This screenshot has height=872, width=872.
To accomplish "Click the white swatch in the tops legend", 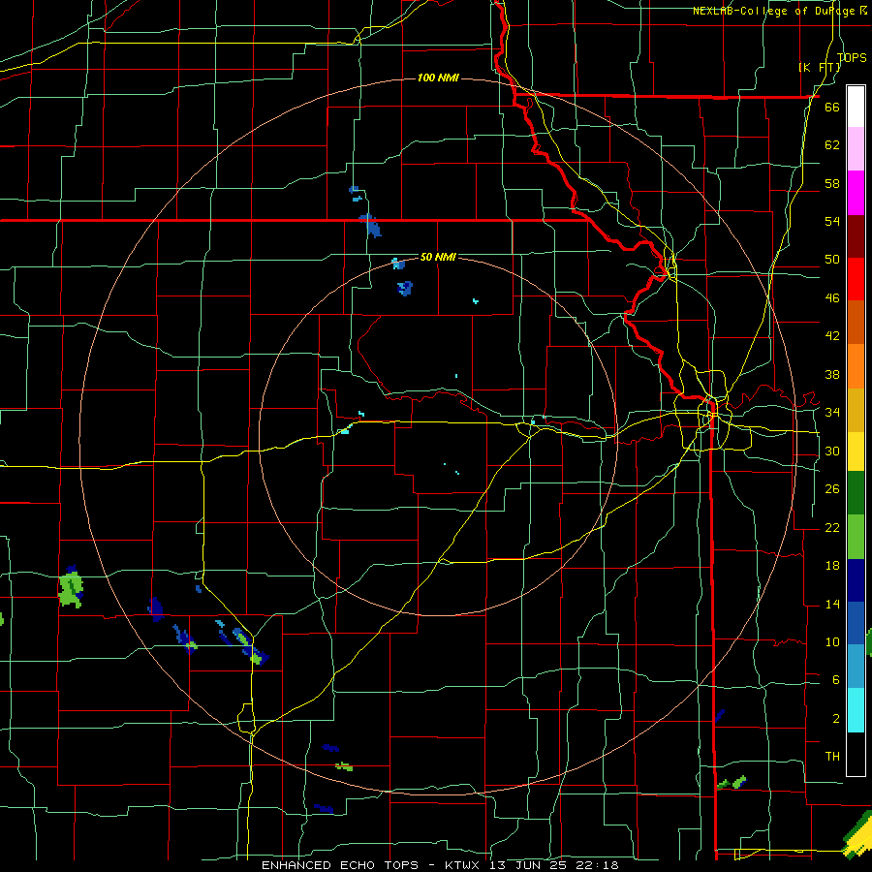I will [x=856, y=107].
